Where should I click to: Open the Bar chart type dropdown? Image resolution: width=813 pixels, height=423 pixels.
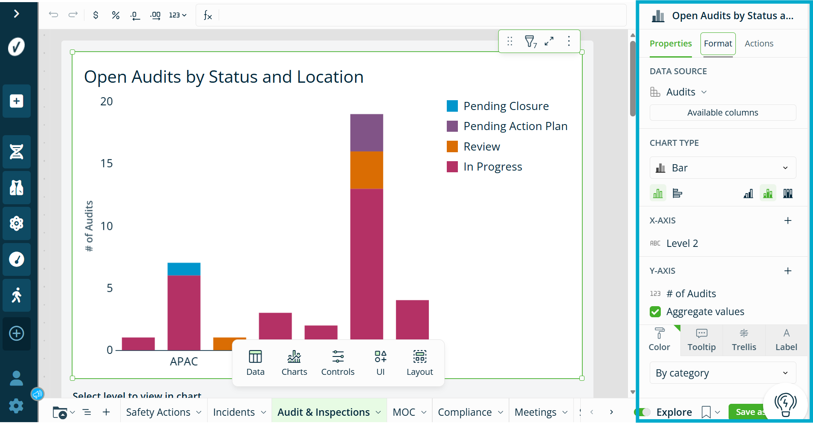pos(723,168)
